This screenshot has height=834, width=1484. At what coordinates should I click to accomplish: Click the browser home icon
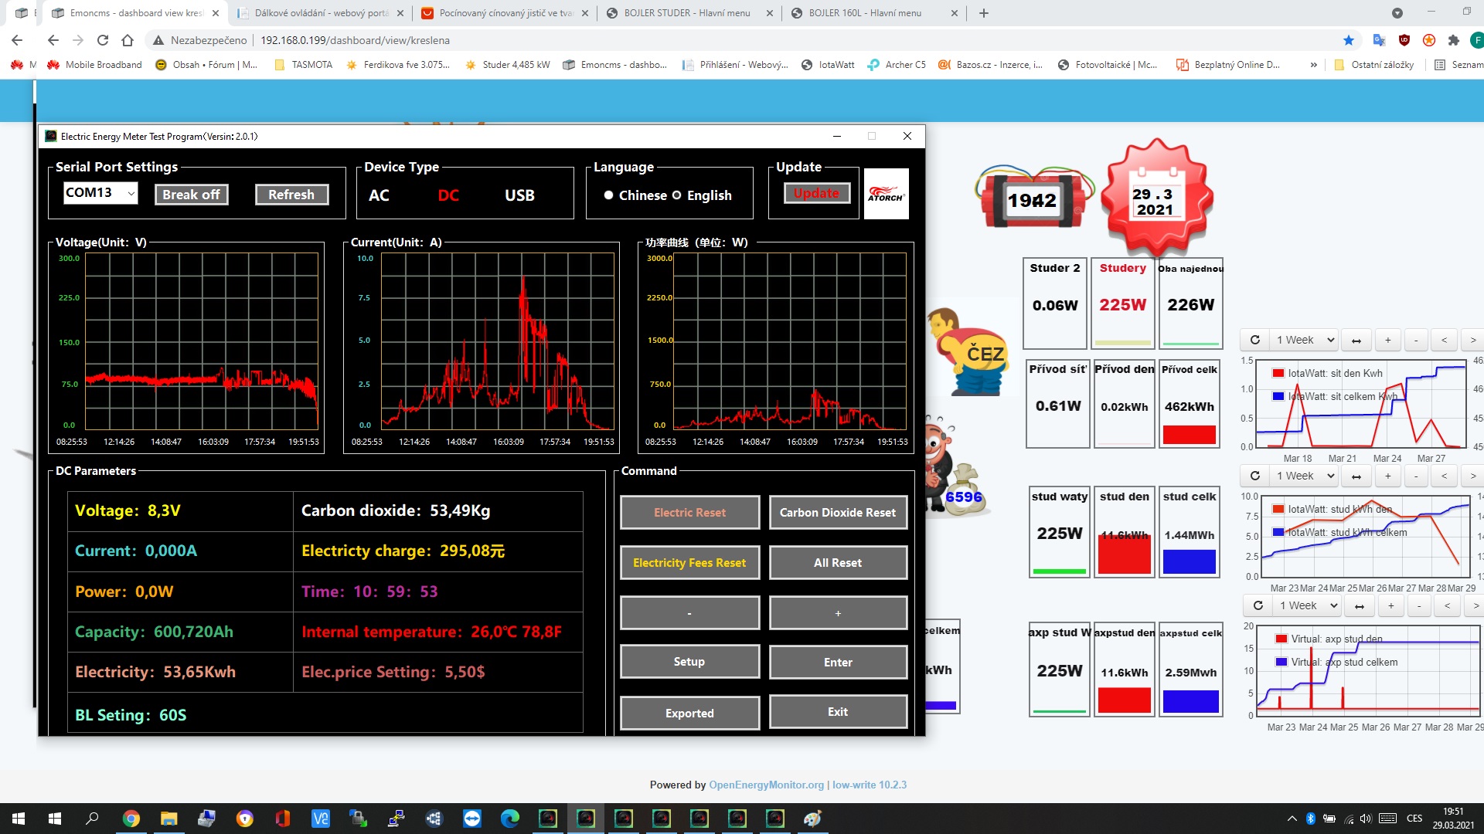coord(128,40)
